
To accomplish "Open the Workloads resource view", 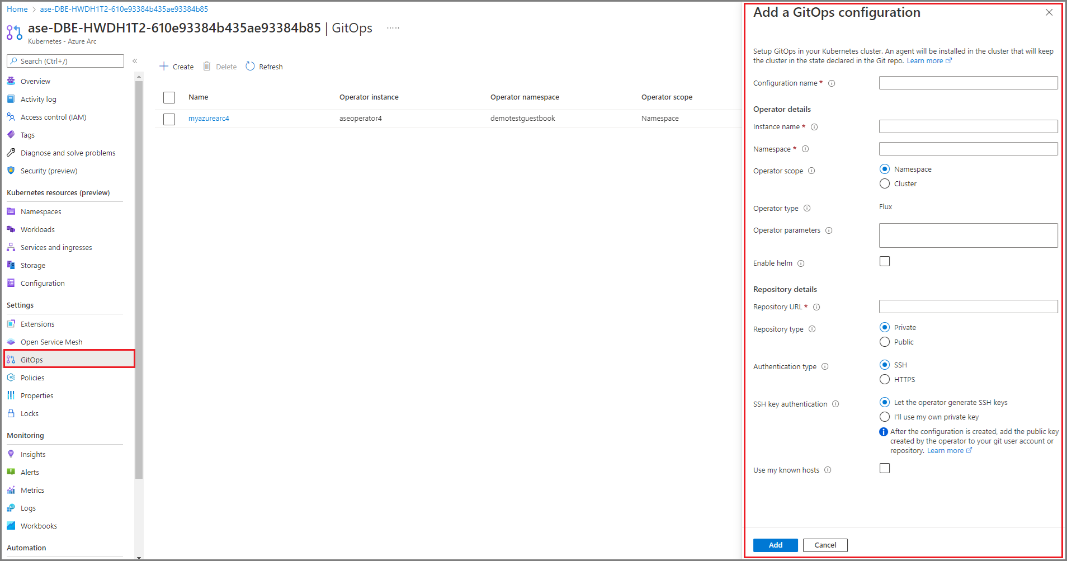I will (x=37, y=229).
